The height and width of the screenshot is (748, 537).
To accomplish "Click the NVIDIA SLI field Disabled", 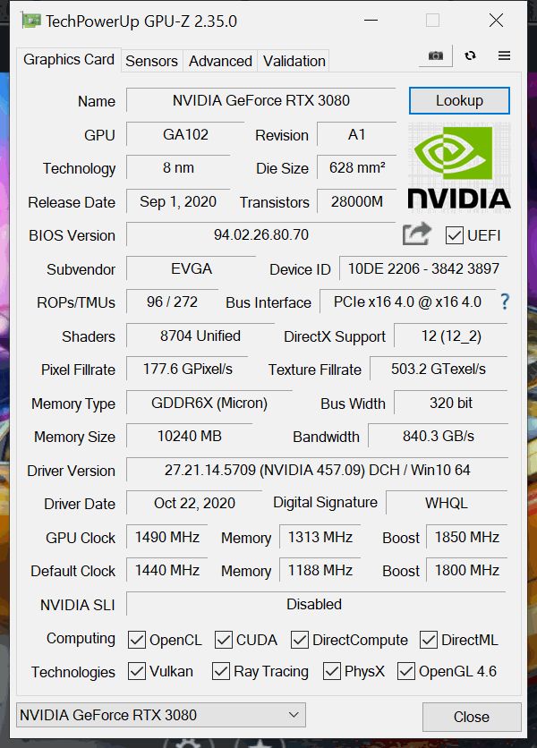I will coord(316,604).
